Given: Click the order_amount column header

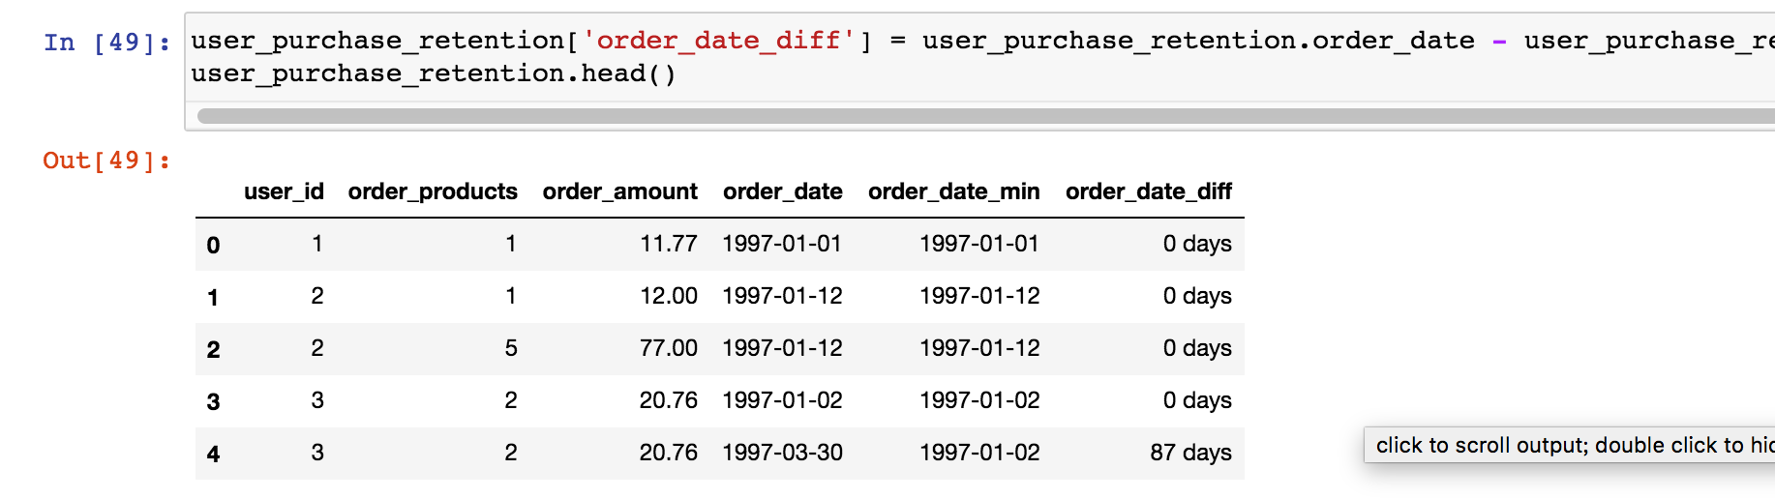Looking at the screenshot, I should (619, 191).
